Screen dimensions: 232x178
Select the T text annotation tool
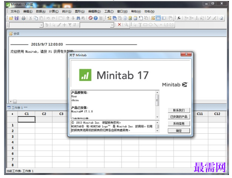(140, 25)
